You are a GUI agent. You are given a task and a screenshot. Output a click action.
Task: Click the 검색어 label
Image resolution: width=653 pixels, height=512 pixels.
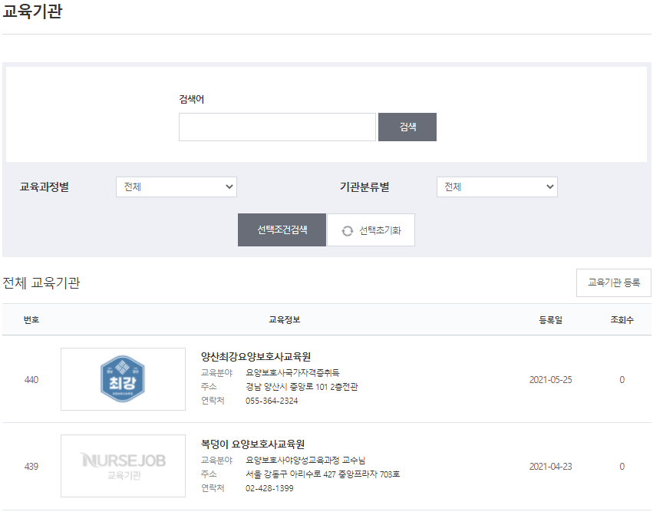(x=192, y=99)
